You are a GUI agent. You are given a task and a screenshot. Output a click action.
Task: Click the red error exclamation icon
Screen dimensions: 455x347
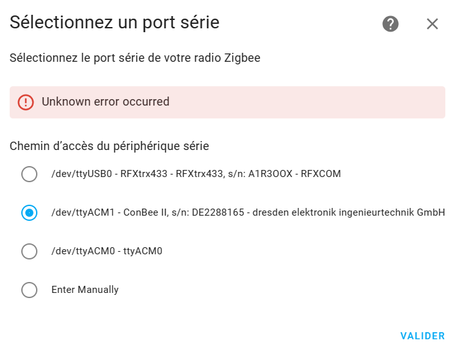(x=26, y=102)
